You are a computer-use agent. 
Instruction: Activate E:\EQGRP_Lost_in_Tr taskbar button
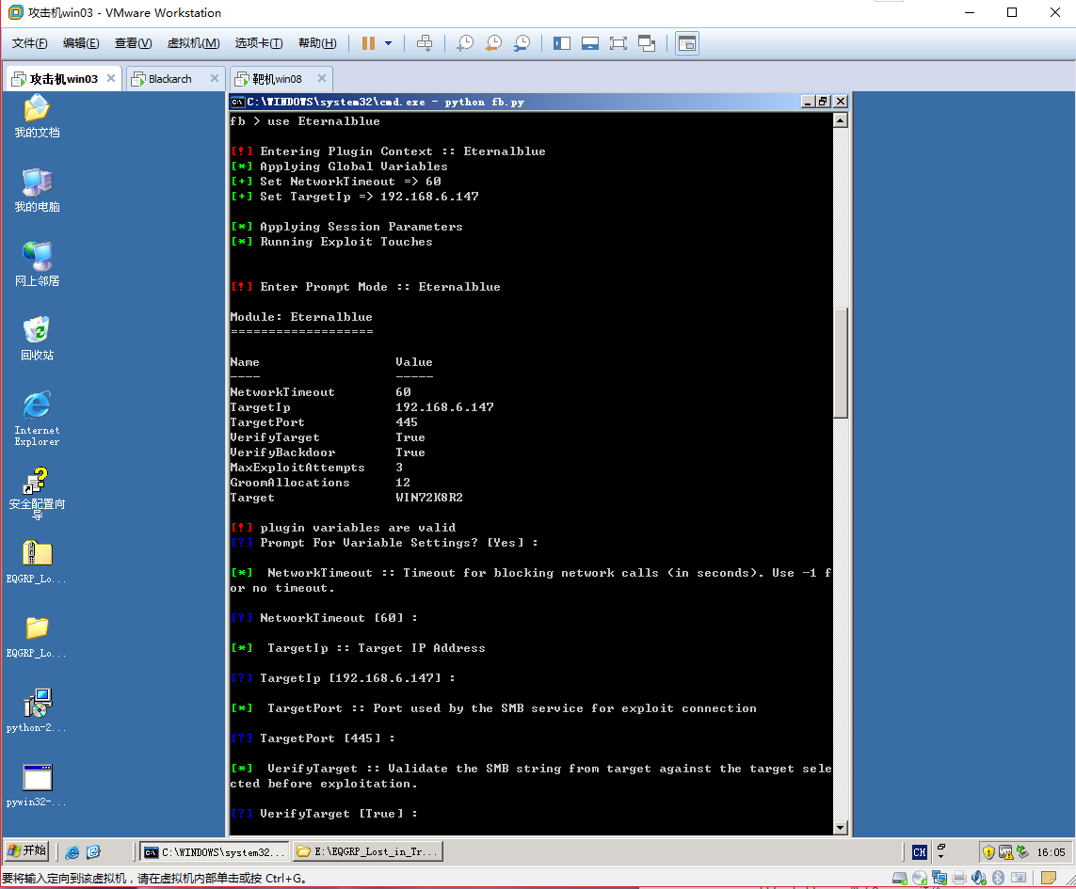click(368, 852)
